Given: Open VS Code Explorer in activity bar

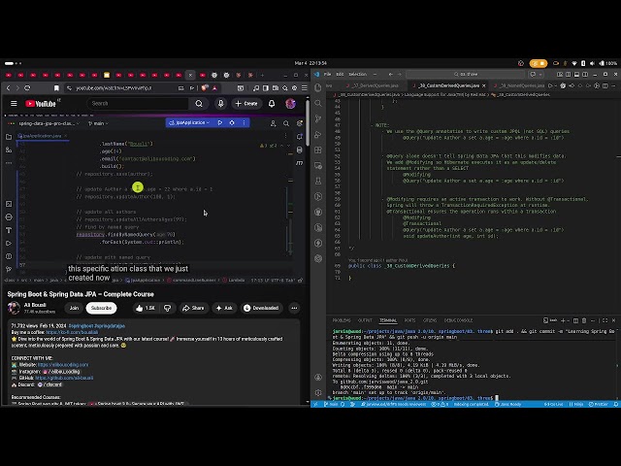Looking at the screenshot, I should click(318, 87).
